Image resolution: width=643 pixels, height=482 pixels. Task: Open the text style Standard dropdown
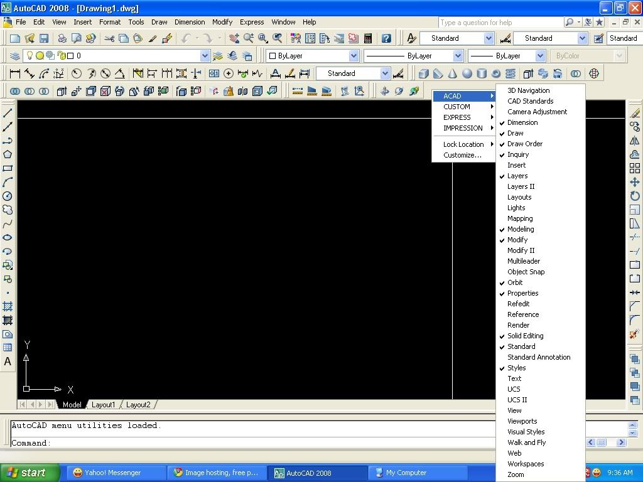(489, 38)
